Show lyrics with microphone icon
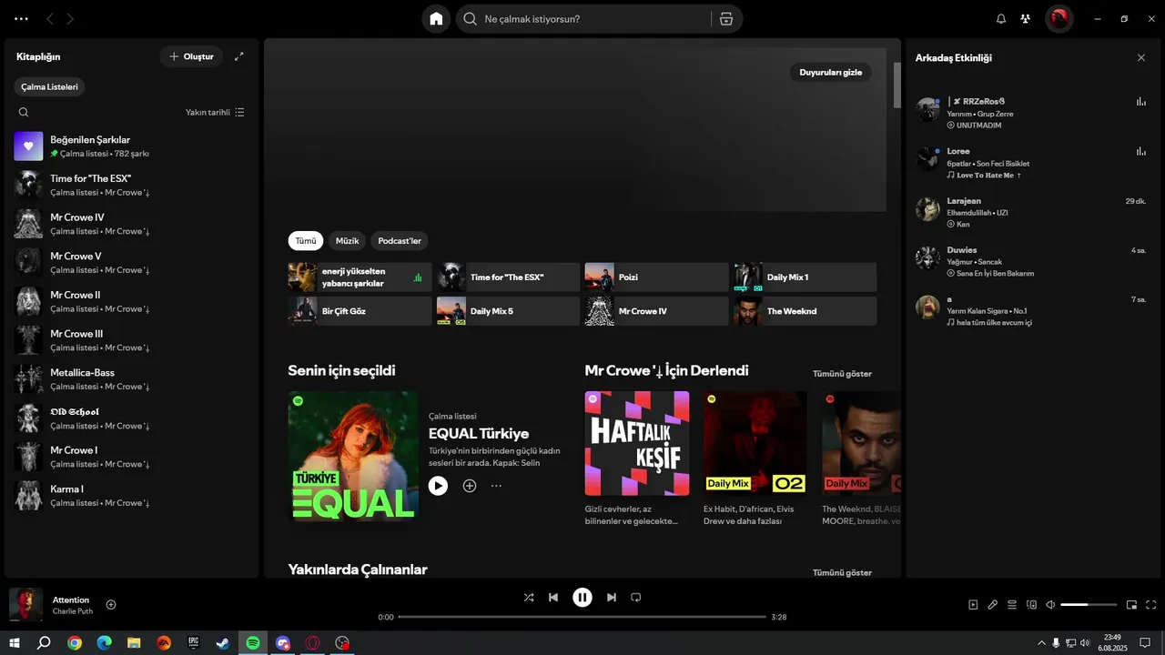Image resolution: width=1165 pixels, height=655 pixels. tap(993, 605)
